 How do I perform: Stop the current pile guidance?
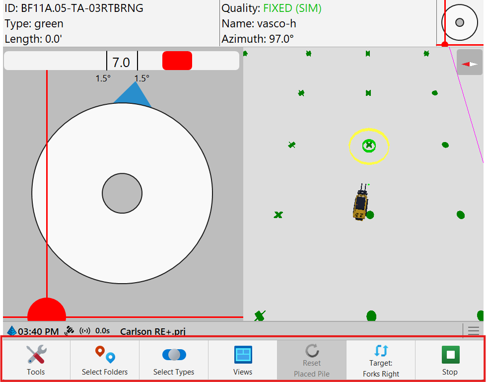(450, 360)
